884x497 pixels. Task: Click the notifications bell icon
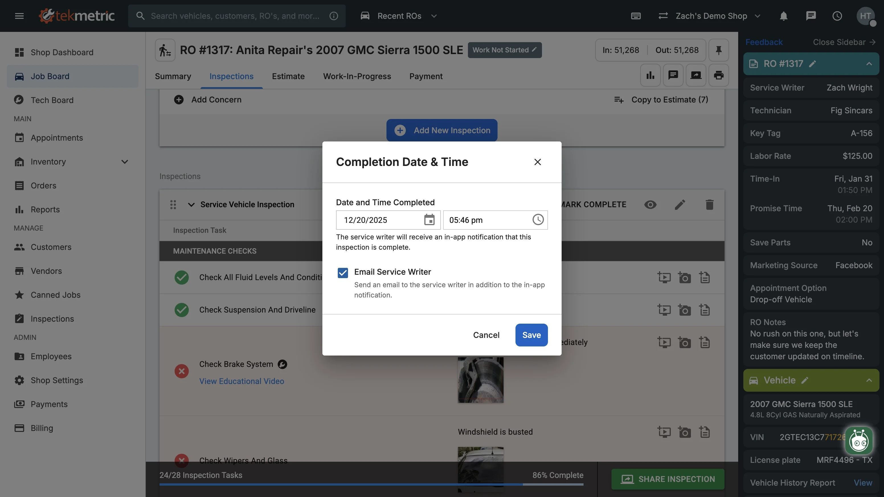[x=783, y=16]
